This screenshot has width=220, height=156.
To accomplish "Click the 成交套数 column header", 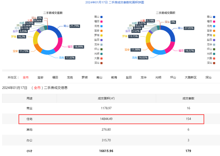I will tap(188, 98).
